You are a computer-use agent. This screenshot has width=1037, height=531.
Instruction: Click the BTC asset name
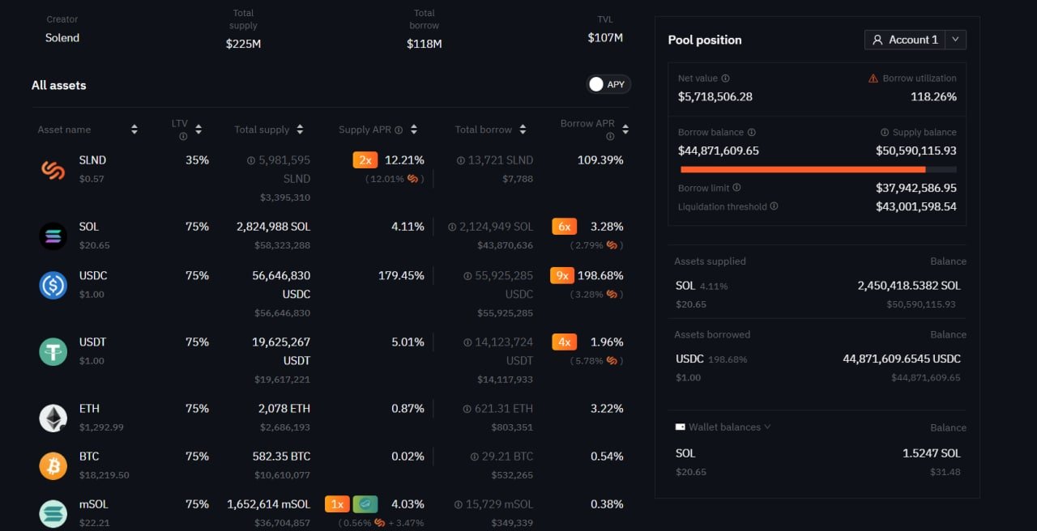(89, 457)
